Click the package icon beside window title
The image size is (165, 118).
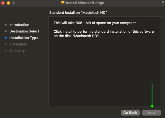pyautogui.click(x=63, y=3)
